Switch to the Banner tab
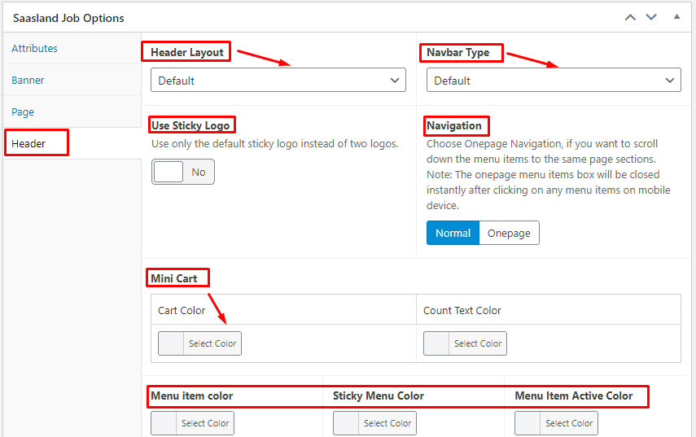696x437 pixels. [x=28, y=81]
